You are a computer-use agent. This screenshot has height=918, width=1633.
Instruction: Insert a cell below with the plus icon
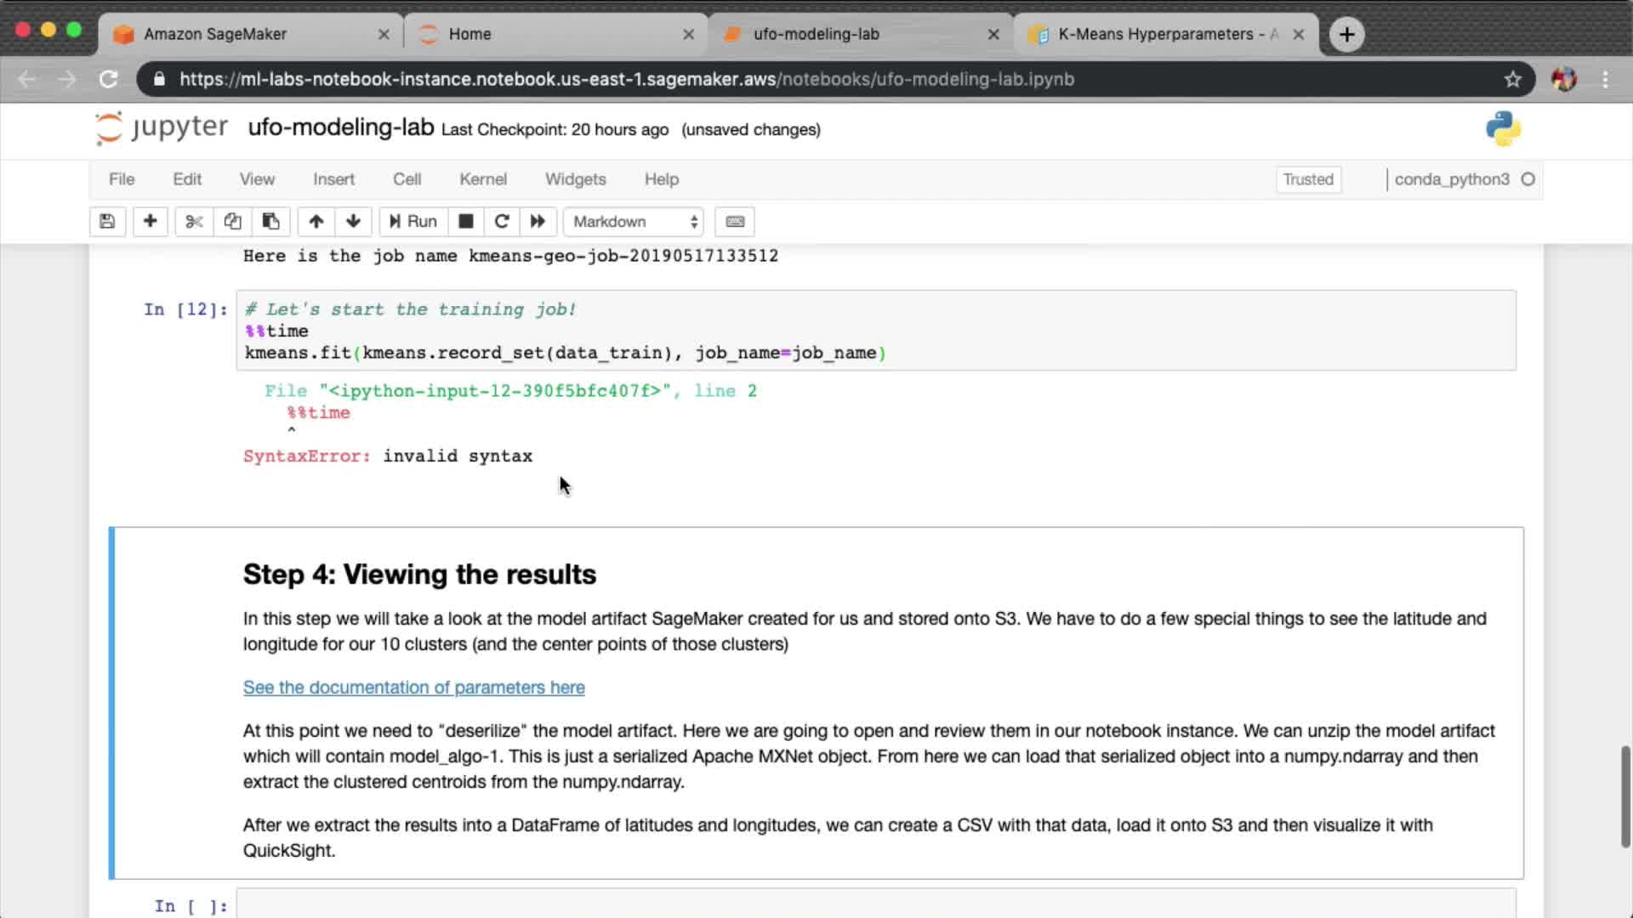(x=150, y=222)
